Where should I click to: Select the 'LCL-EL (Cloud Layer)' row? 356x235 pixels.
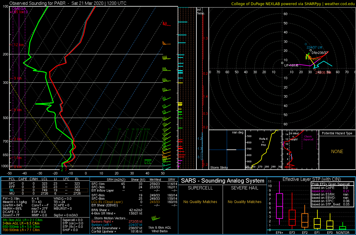134,202
